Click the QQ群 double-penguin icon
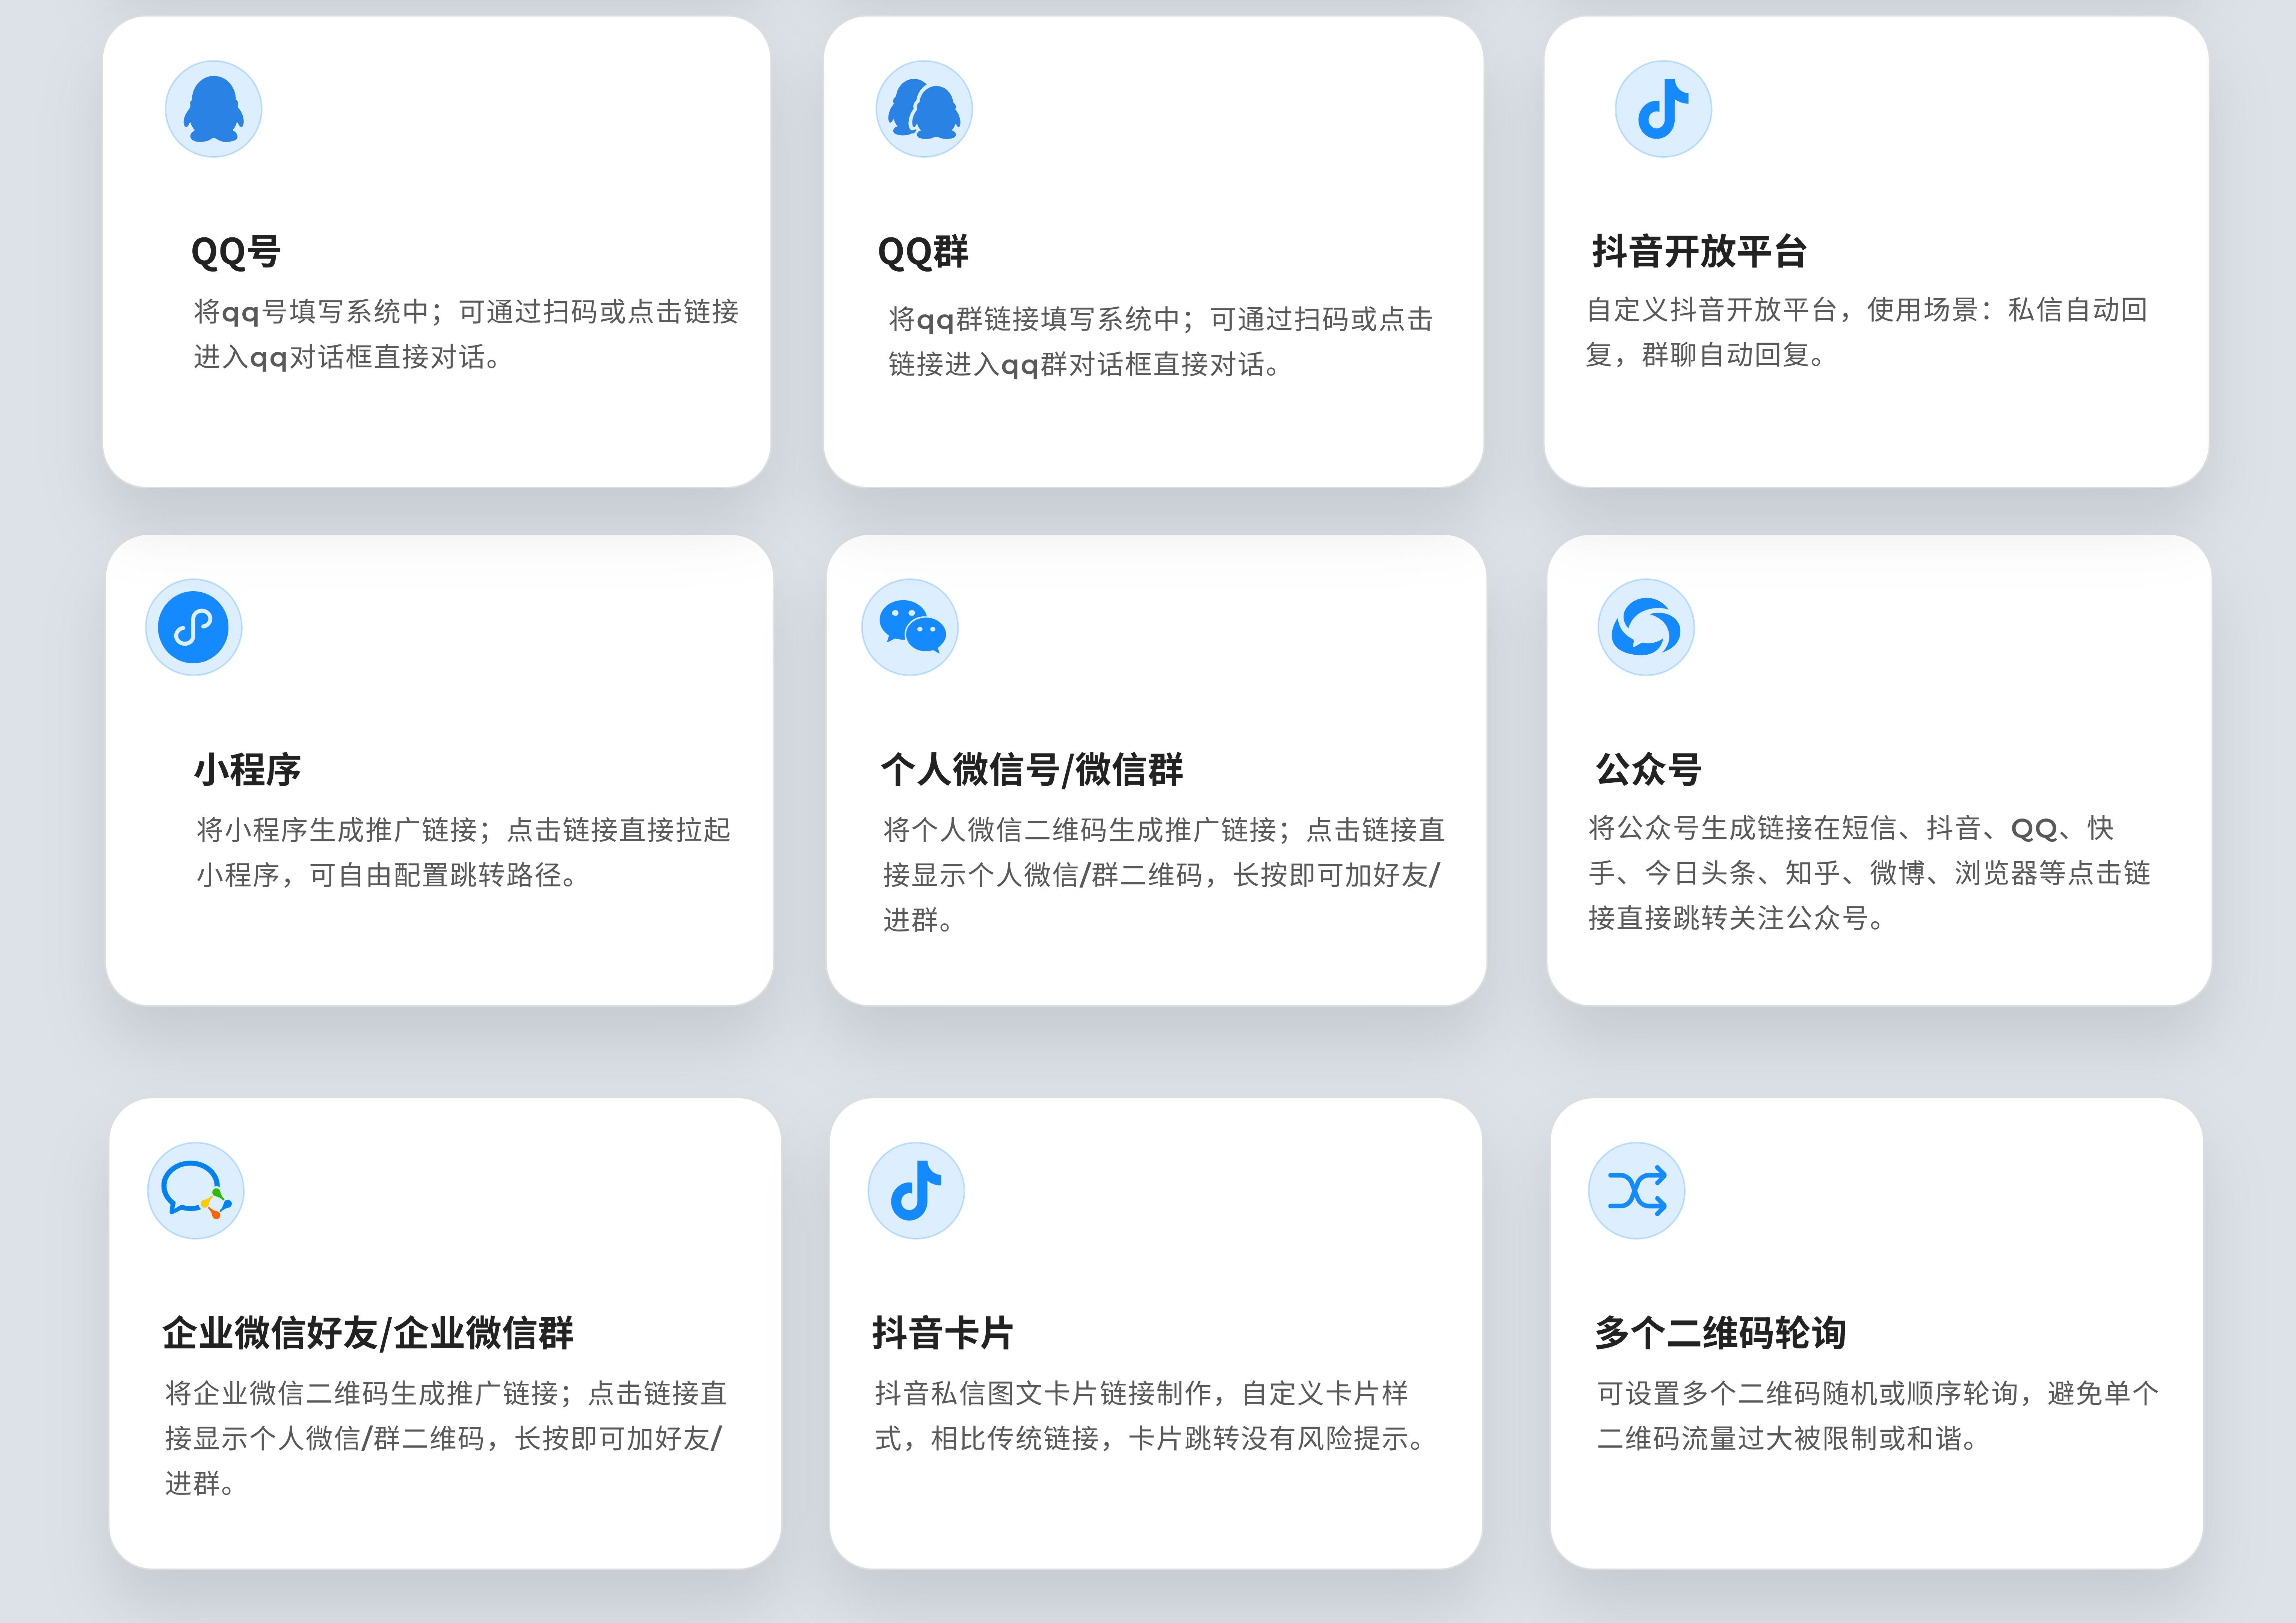This screenshot has width=2296, height=1623. [x=924, y=109]
